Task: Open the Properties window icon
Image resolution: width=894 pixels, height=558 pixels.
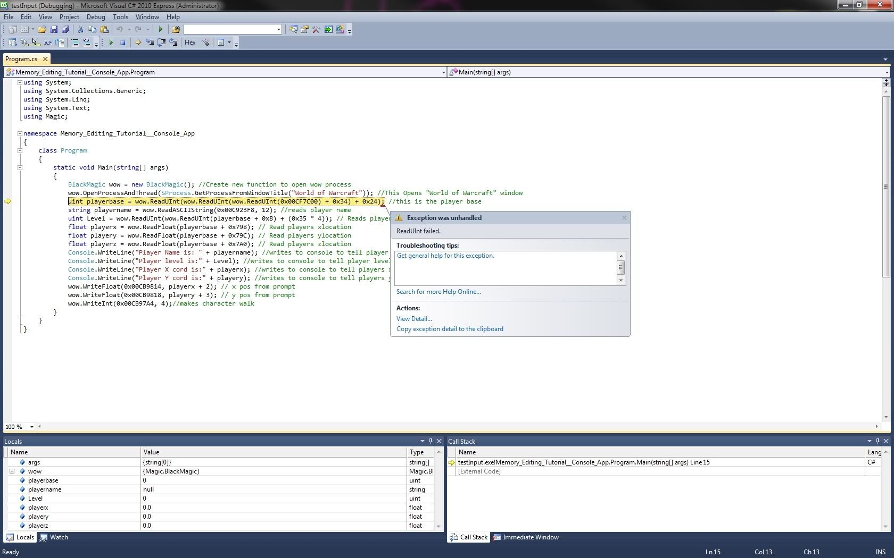Action: (x=305, y=29)
